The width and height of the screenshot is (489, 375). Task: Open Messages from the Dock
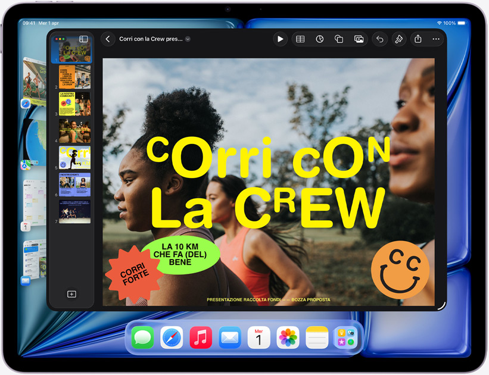coord(144,337)
